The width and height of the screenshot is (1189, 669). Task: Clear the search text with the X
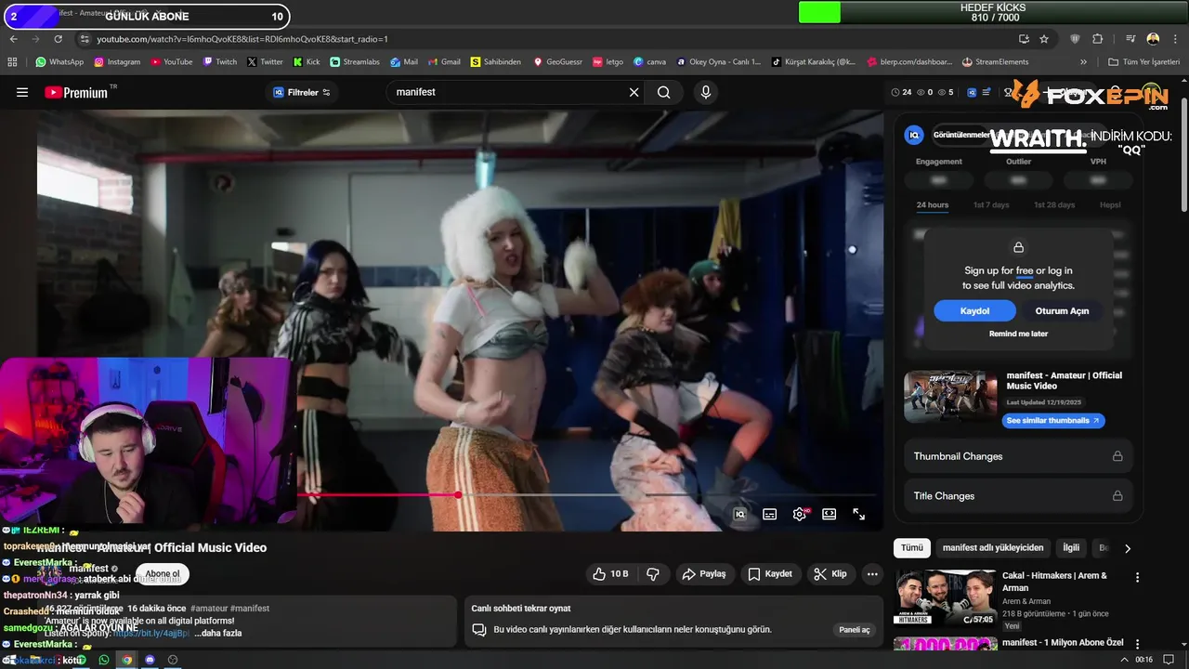[634, 92]
